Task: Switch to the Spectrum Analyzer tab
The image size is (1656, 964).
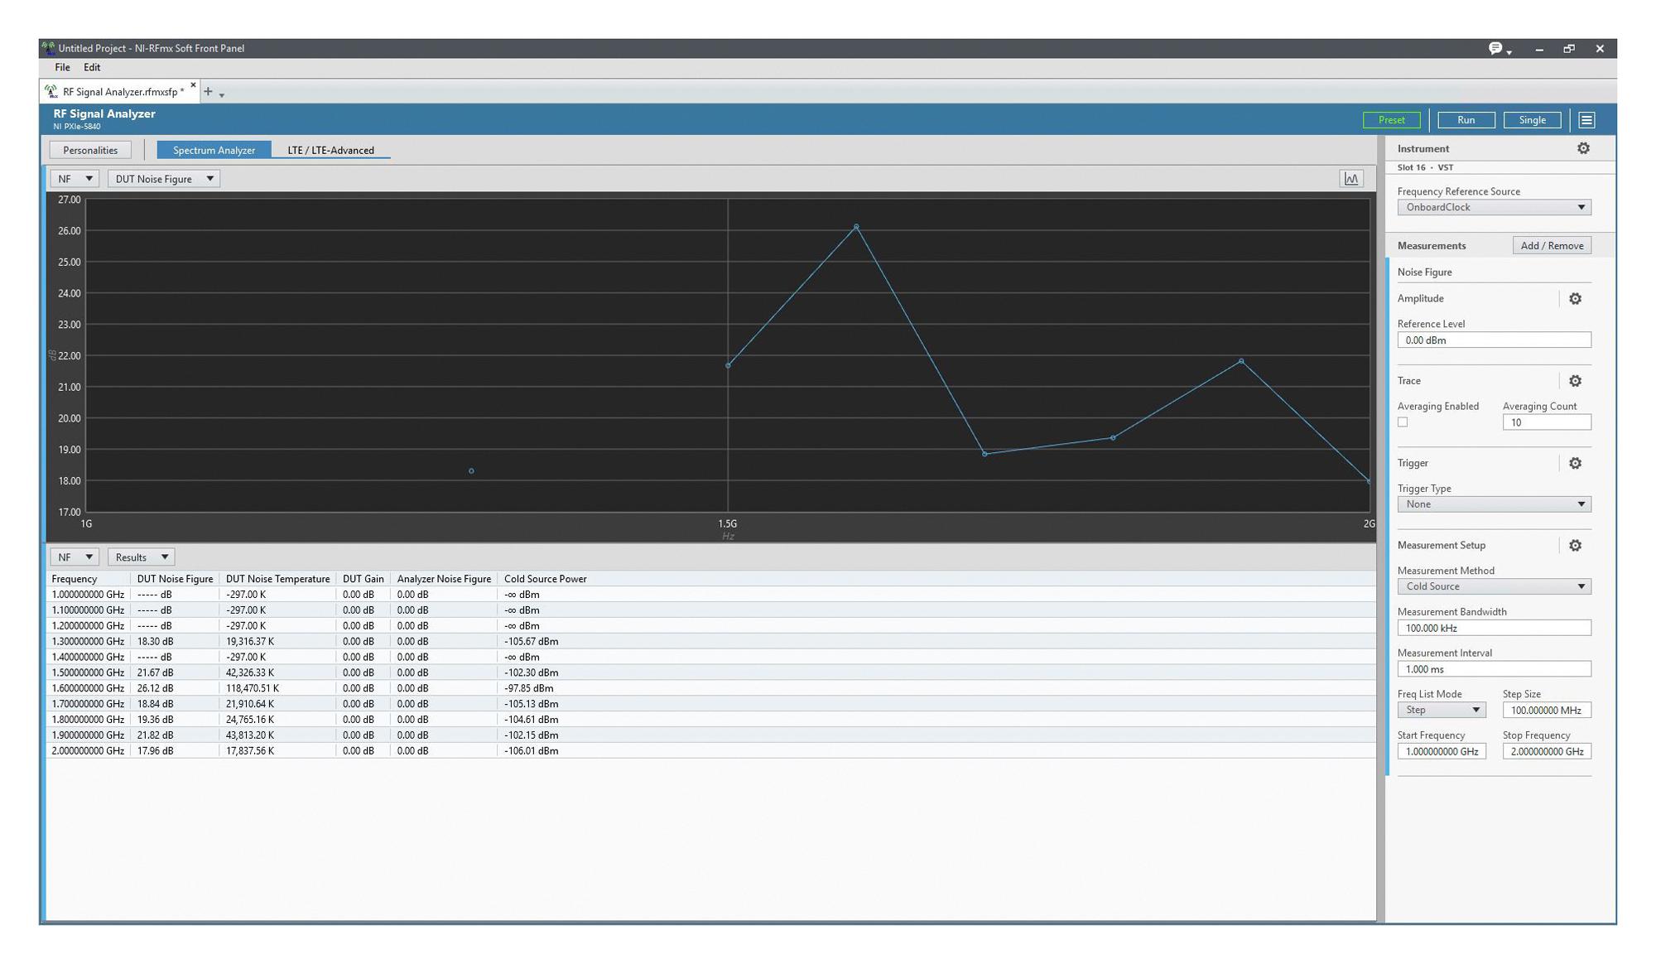Action: click(x=214, y=149)
